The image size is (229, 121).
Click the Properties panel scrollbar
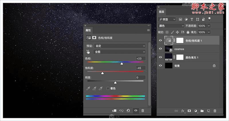coord(149,74)
